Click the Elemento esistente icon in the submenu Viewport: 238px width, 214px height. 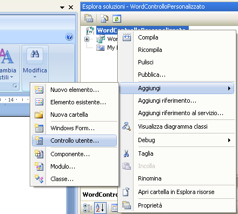point(39,102)
